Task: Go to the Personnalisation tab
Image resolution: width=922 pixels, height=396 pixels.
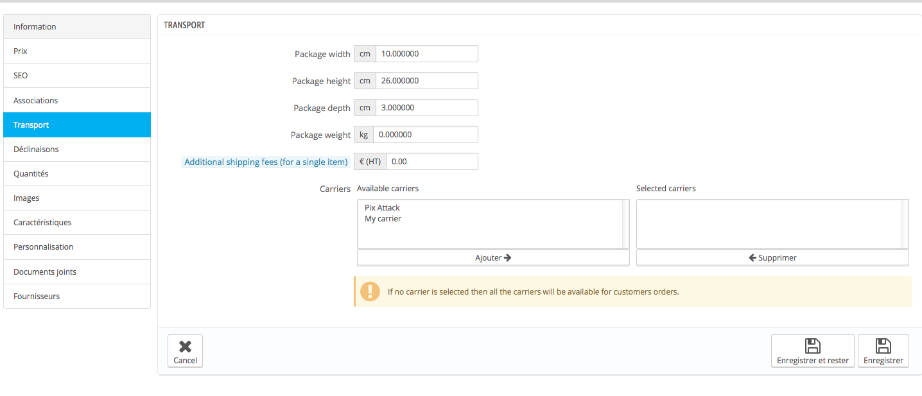Action: tap(77, 246)
